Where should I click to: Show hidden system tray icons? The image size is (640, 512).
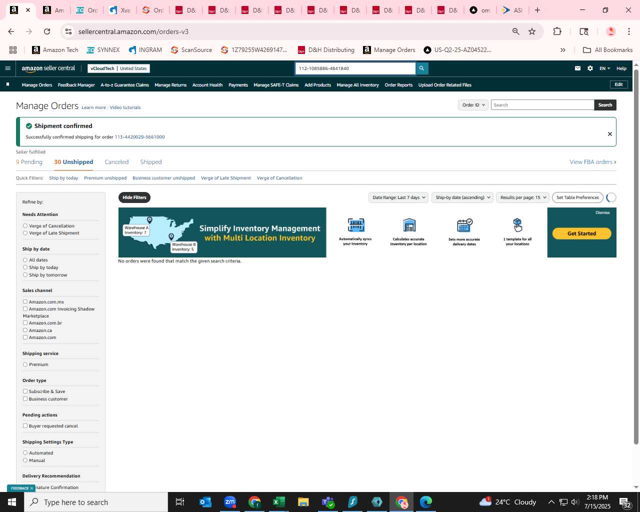551,502
